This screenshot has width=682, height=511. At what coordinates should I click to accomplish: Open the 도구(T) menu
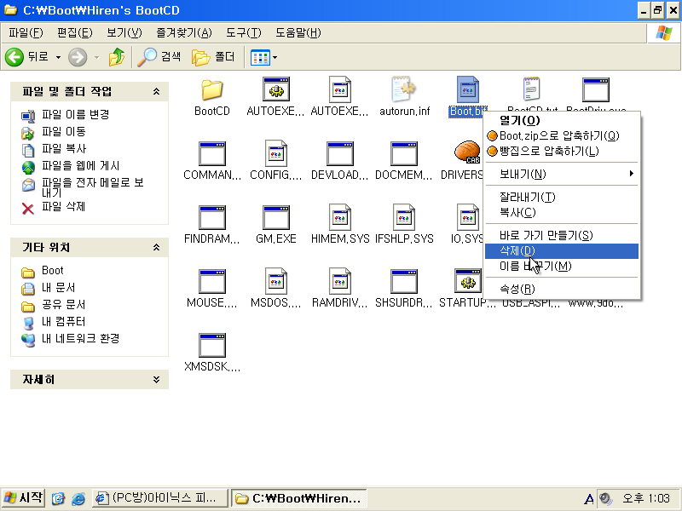click(x=244, y=32)
